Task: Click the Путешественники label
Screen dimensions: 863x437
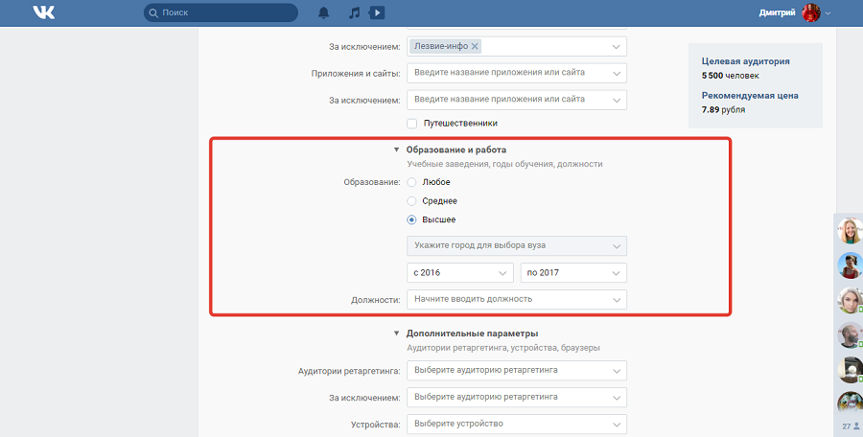Action: (460, 124)
